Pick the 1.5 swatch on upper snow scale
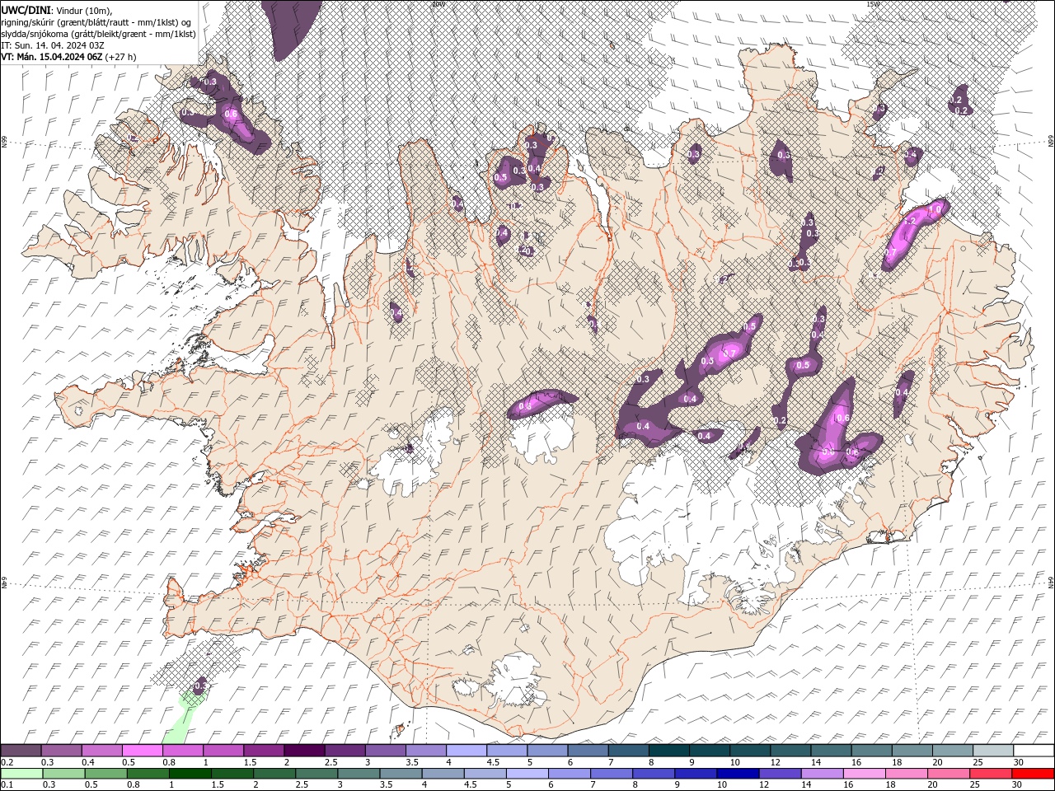Screen dimensions: 1055x791 point(264,751)
